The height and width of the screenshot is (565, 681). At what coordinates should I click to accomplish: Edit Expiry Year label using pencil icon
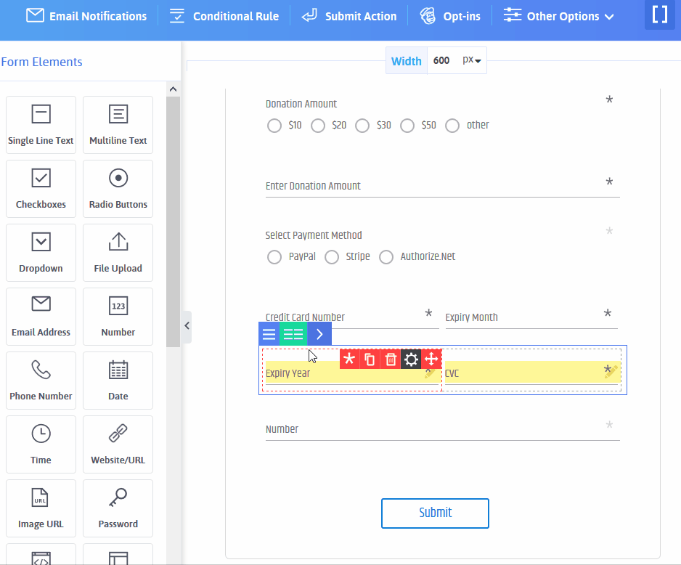(x=430, y=373)
